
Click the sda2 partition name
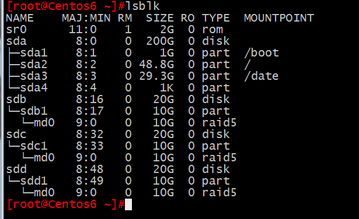34,65
